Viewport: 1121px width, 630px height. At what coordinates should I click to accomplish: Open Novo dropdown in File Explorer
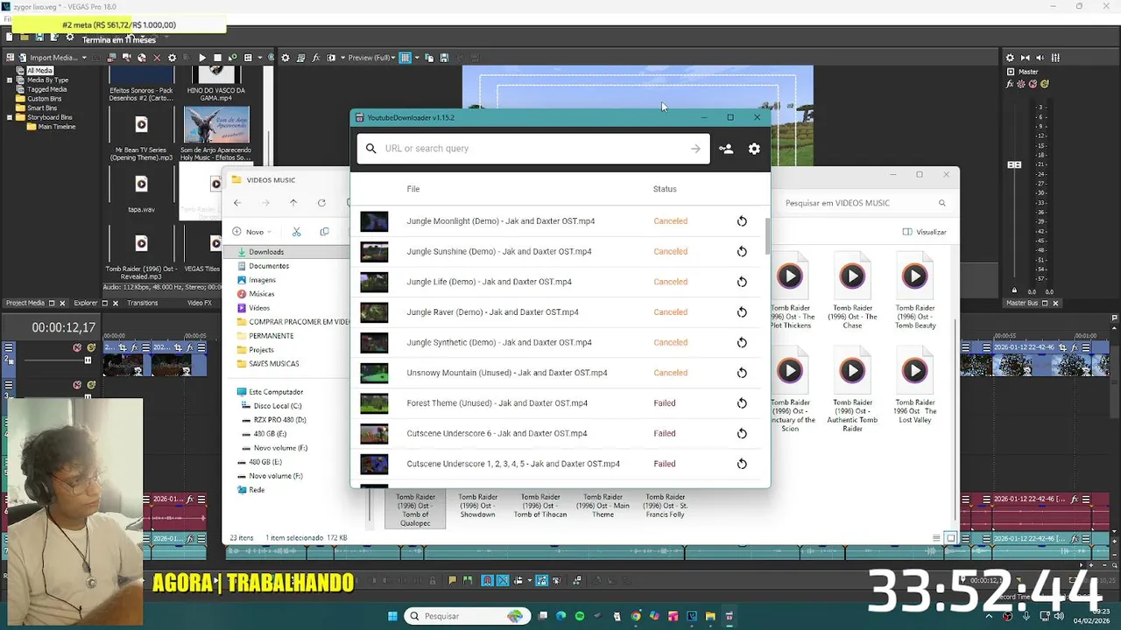252,232
